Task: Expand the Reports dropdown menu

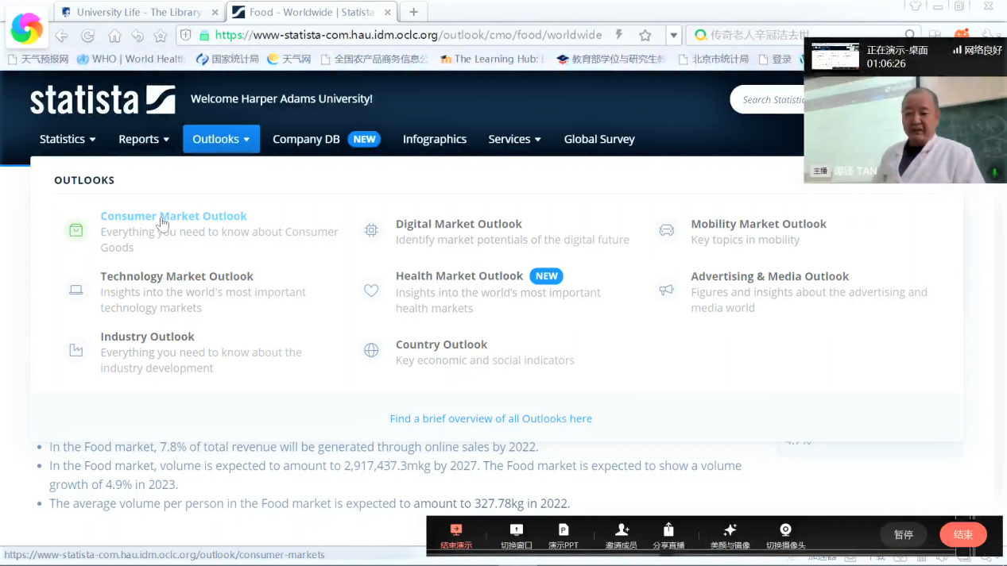Action: click(x=144, y=139)
